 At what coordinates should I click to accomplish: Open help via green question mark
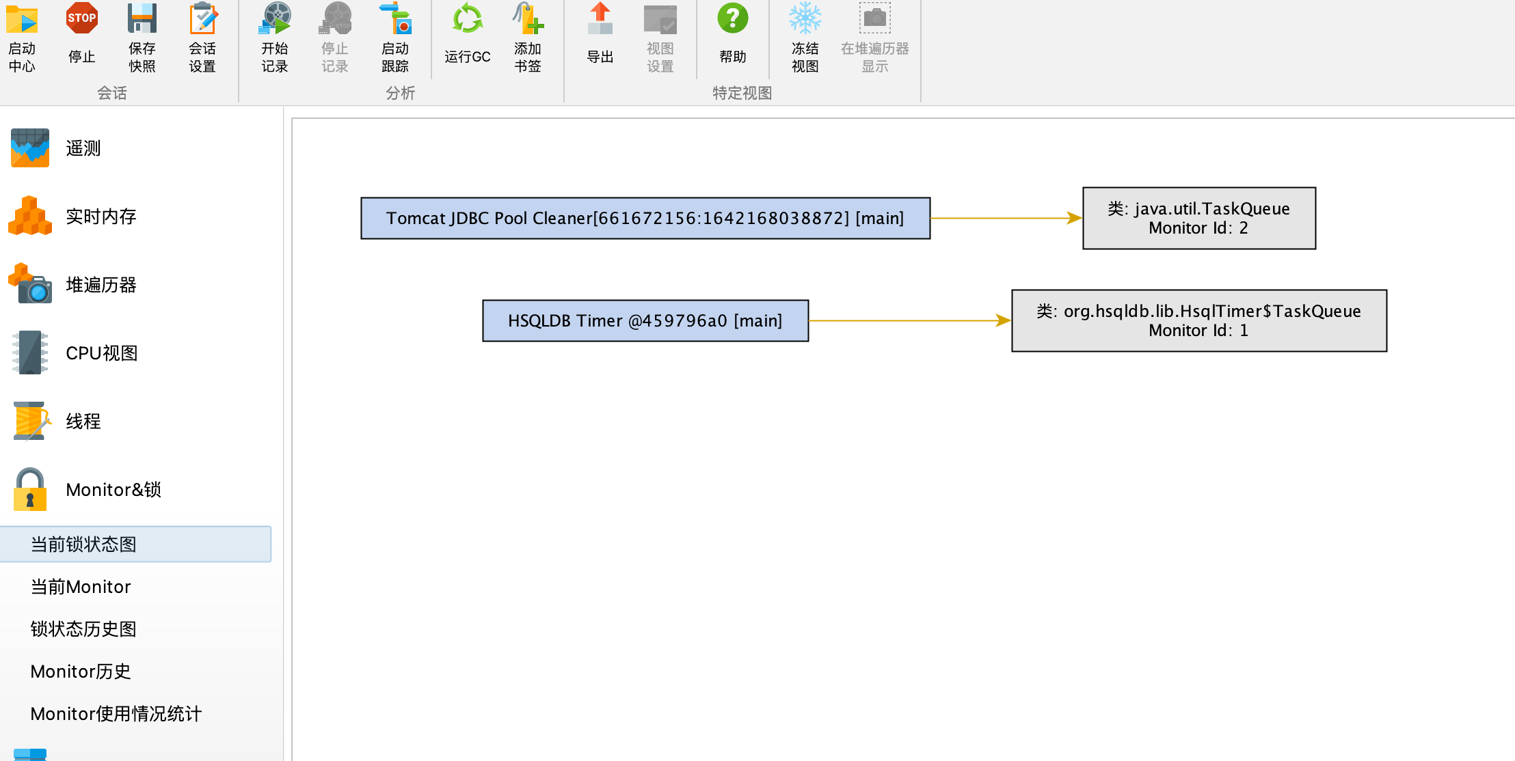point(732,19)
